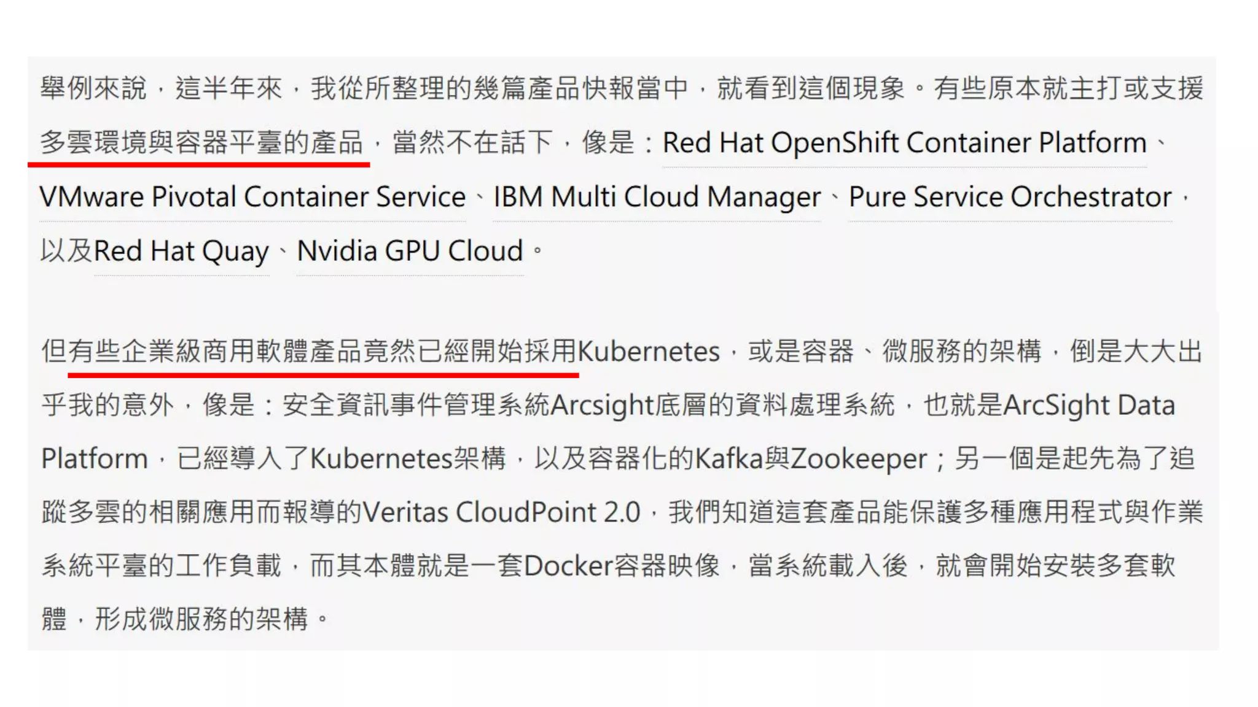This screenshot has height=707, width=1258.
Task: Click the word Zookeeper in the paragraph
Action: click(x=859, y=459)
